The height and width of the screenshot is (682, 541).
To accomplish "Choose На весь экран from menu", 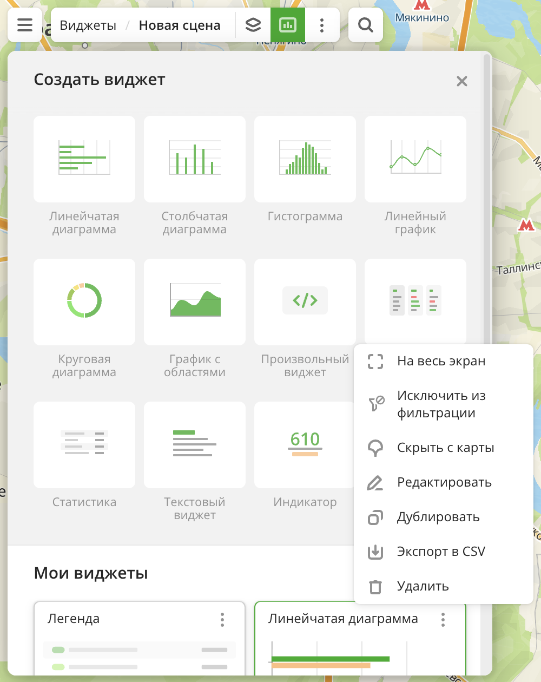I will pyautogui.click(x=444, y=361).
